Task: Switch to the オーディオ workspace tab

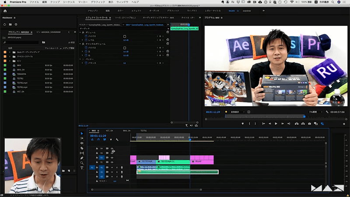Action: pyautogui.click(x=154, y=11)
